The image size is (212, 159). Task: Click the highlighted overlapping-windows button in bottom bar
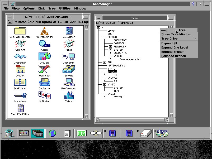click(x=38, y=133)
